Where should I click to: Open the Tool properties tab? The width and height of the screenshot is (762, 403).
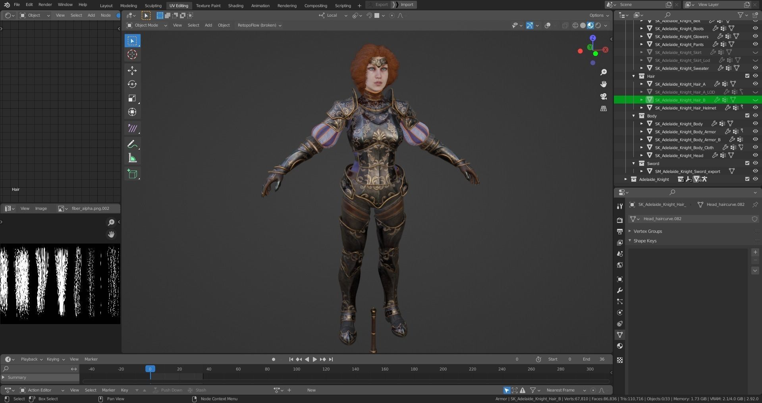[620, 206]
